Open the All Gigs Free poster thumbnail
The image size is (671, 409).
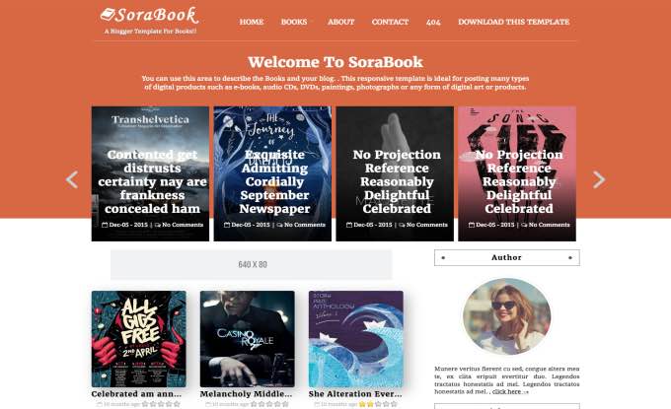click(x=139, y=339)
